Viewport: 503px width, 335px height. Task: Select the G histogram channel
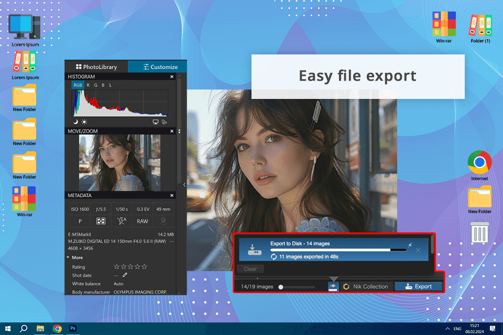coord(95,85)
